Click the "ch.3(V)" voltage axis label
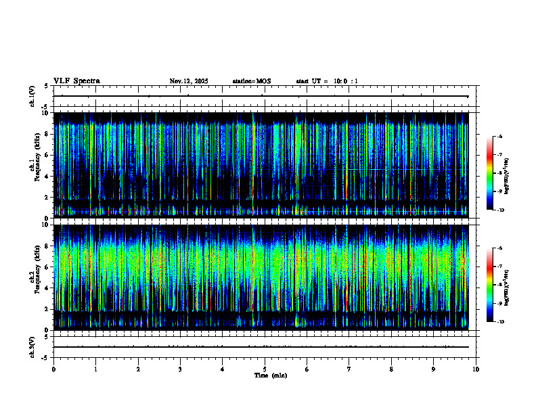 point(32,347)
